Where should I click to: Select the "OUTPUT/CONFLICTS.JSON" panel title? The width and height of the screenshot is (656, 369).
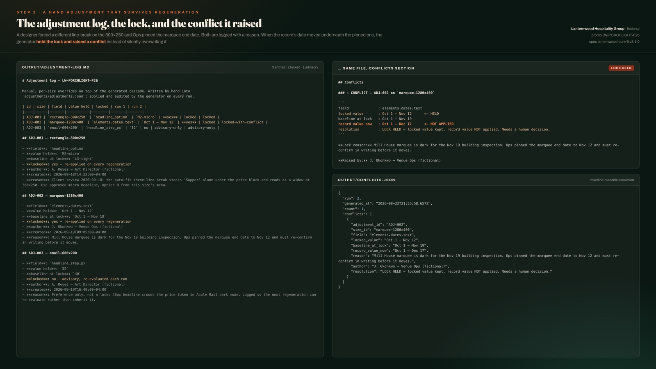pyautogui.click(x=367, y=180)
